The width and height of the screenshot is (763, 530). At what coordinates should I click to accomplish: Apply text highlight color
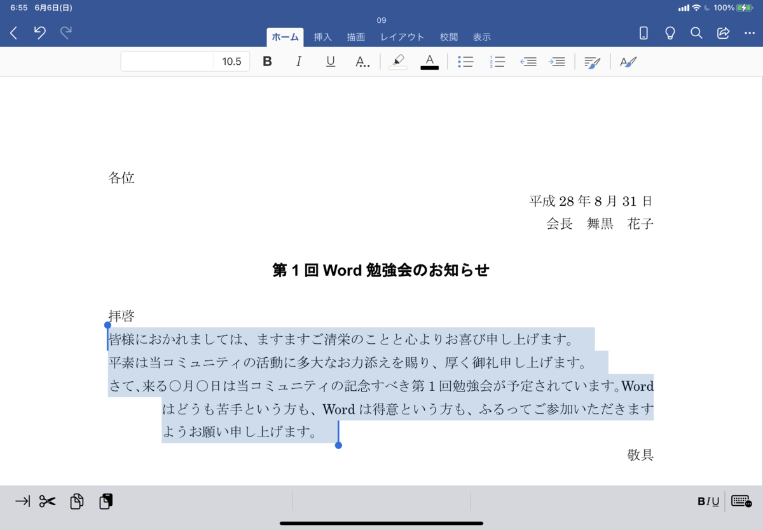398,62
